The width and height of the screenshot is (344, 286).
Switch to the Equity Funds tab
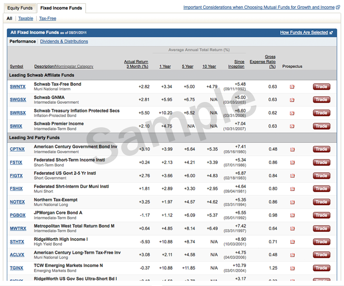20,8
